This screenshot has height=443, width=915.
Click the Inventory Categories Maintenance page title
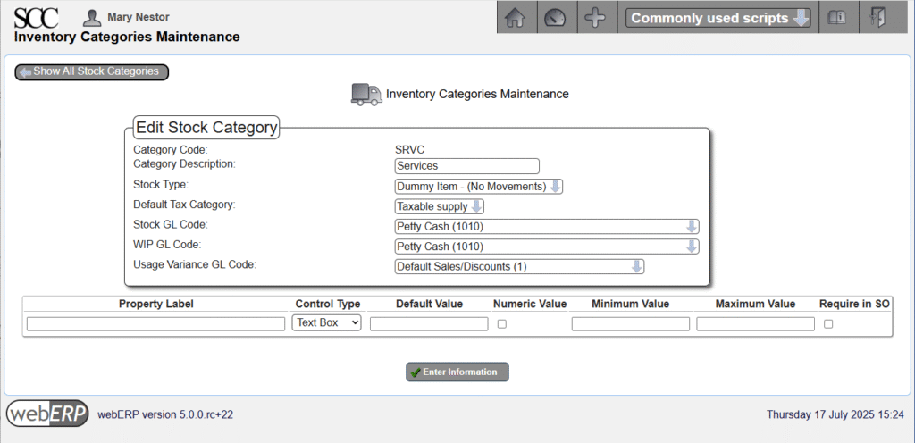click(x=127, y=37)
